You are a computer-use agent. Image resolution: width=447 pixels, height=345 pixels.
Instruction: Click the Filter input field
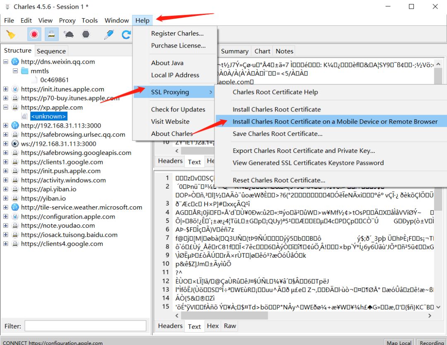coord(85,326)
